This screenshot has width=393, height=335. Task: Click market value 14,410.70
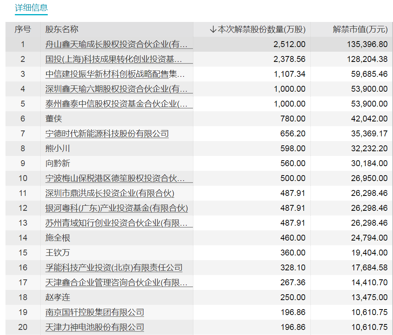tap(370, 282)
